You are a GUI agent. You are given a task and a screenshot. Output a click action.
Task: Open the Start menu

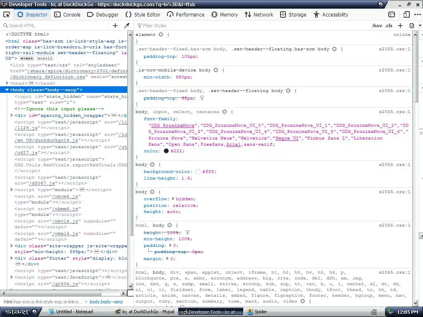[21, 312]
